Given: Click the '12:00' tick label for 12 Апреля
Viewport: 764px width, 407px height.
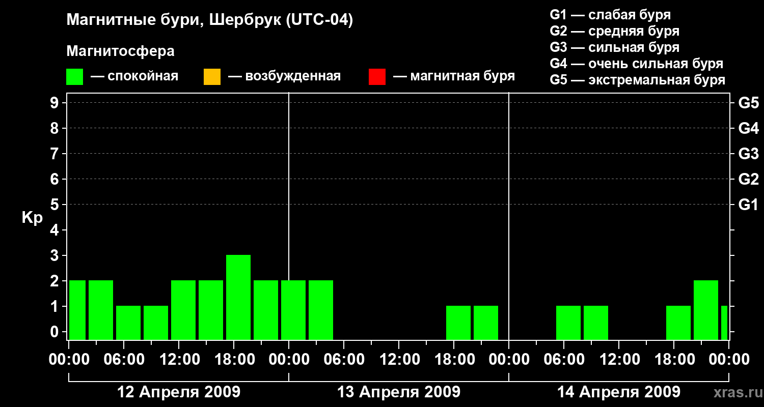Looking at the screenshot, I should pos(179,360).
